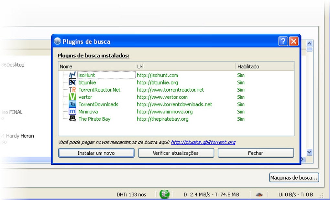The width and height of the screenshot is (330, 200).
Task: Click the download speed D: 2.4 MiB/s status
Action: [211, 194]
